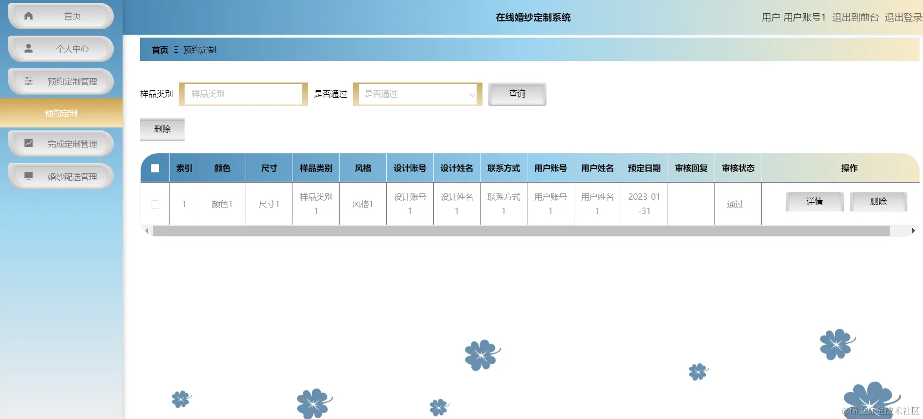
Task: Click the 尺寸 column header
Action: tap(269, 168)
